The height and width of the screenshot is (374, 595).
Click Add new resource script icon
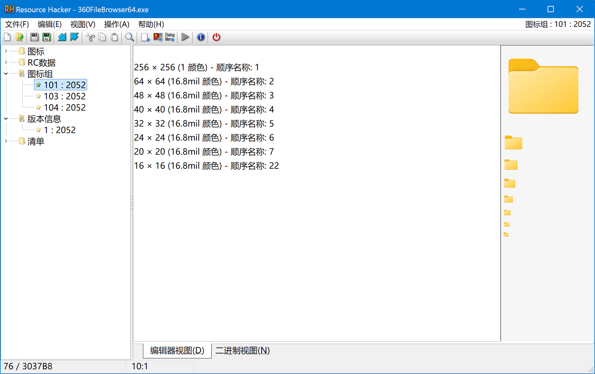point(145,37)
